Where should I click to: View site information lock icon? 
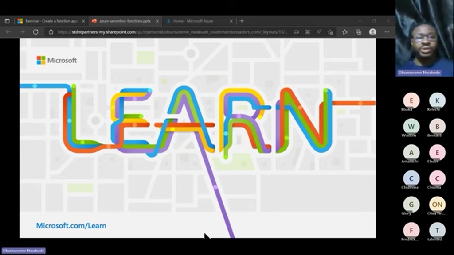pos(51,32)
